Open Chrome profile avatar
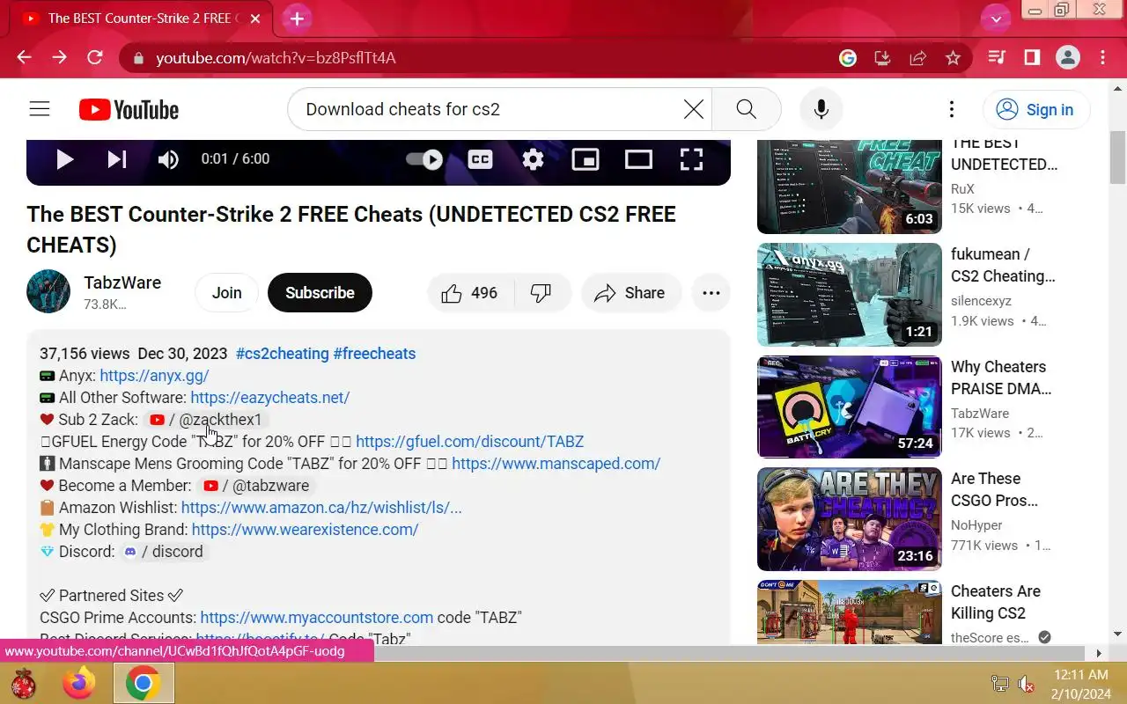The height and width of the screenshot is (704, 1127). pos(1068,58)
